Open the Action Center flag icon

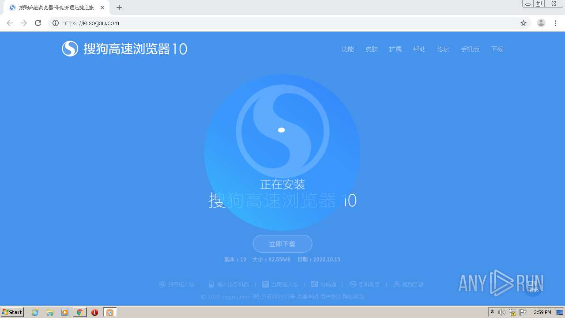point(523,312)
